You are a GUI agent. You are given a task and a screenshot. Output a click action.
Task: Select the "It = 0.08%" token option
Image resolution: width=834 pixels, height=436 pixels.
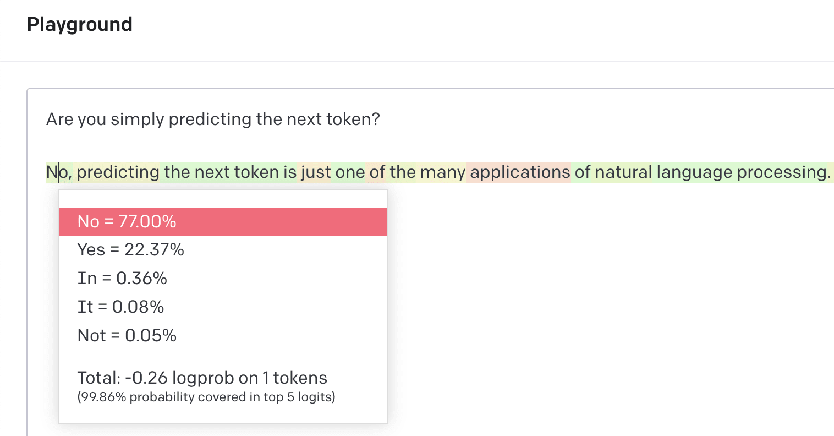[120, 307]
